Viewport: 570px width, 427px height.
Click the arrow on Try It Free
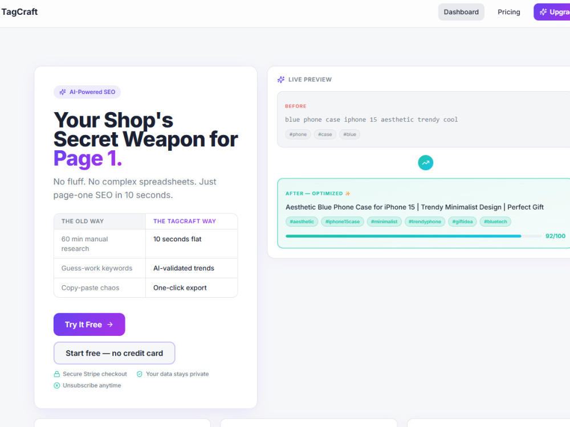pyautogui.click(x=110, y=325)
